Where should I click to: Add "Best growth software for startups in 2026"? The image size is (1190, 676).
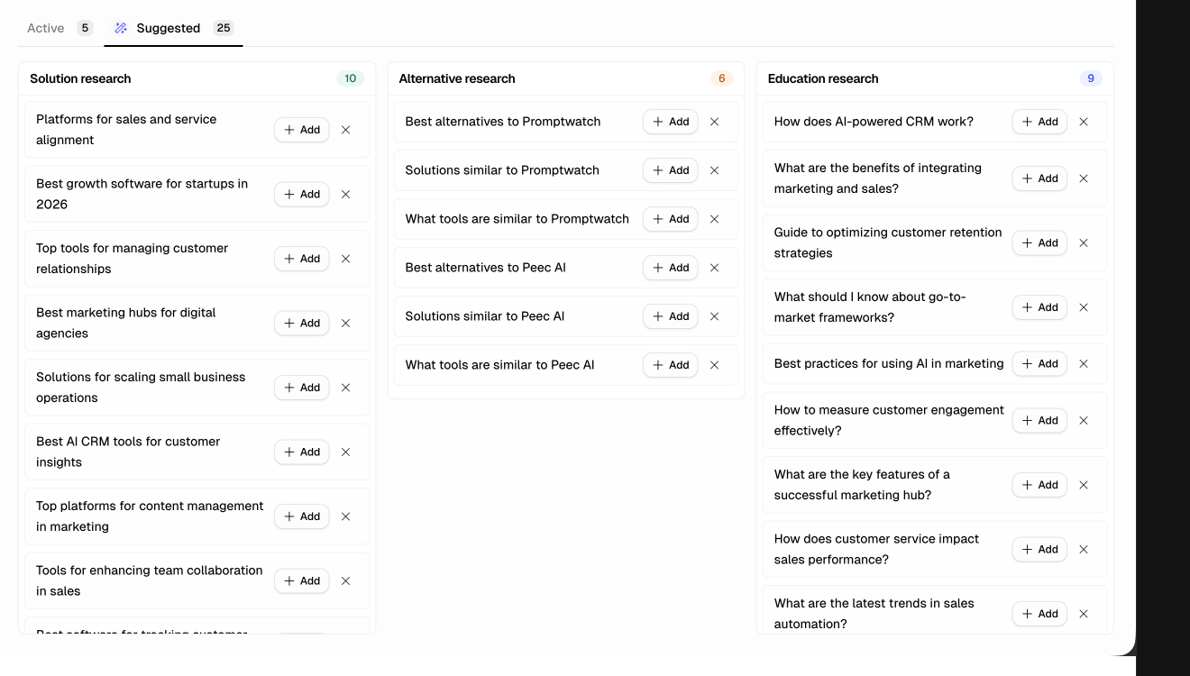(301, 194)
